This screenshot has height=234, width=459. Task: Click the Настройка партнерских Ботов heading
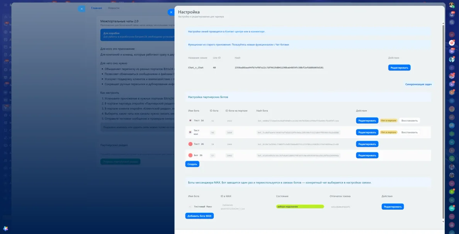(208, 97)
